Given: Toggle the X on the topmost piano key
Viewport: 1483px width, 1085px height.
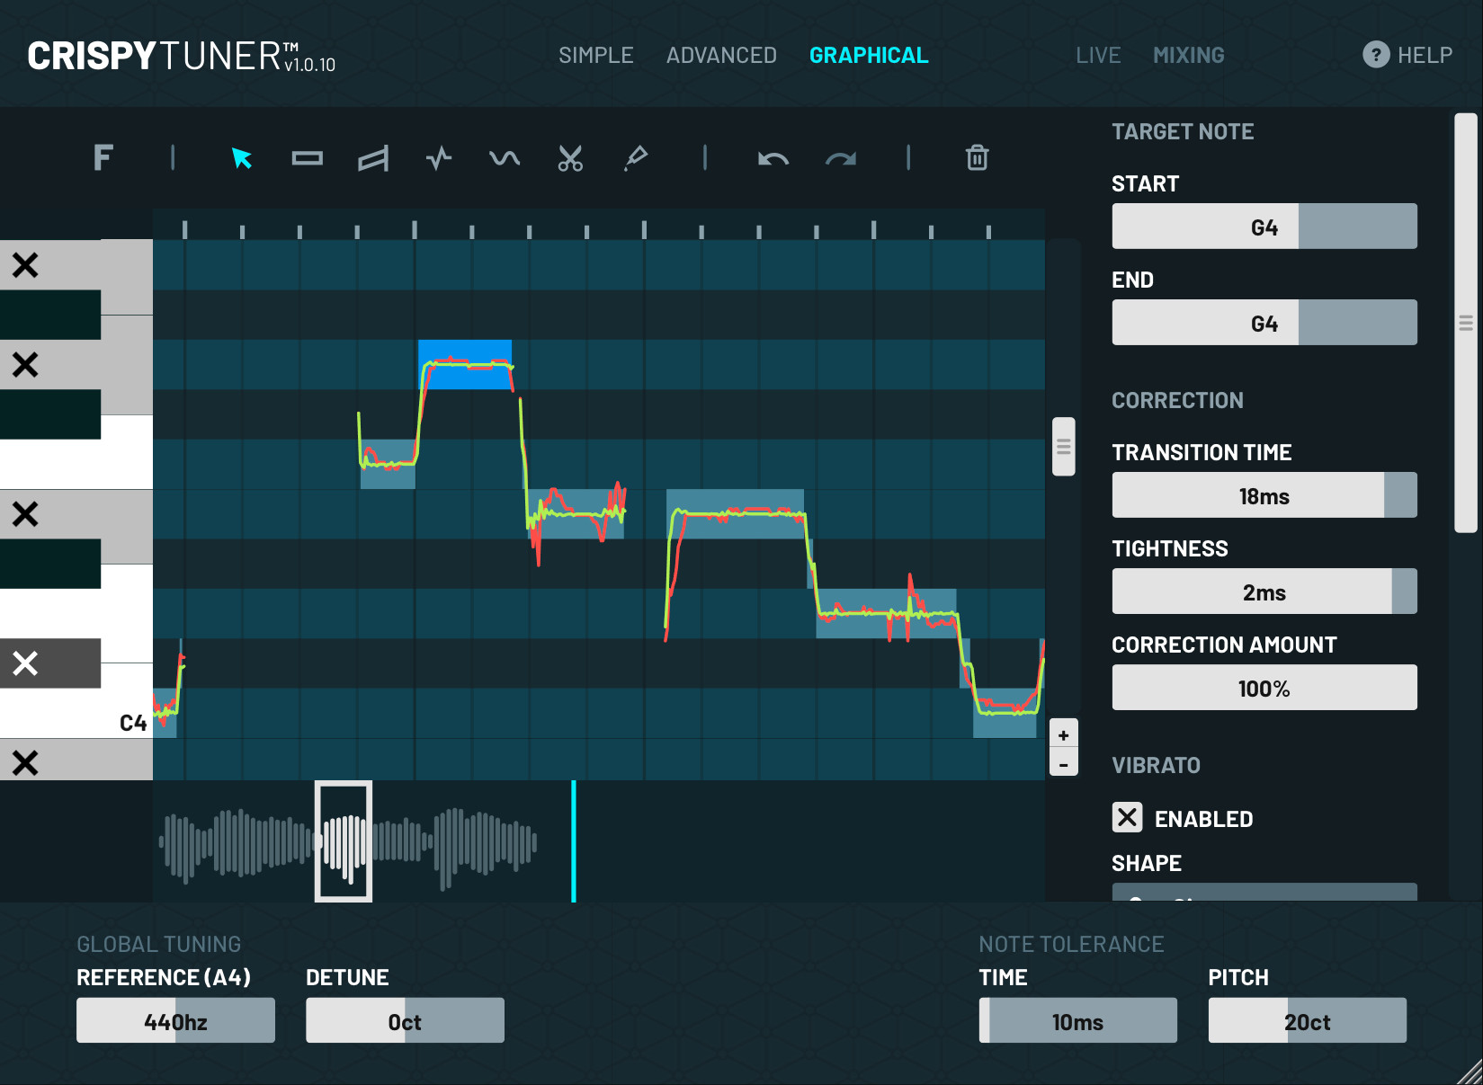Looking at the screenshot, I should point(25,265).
